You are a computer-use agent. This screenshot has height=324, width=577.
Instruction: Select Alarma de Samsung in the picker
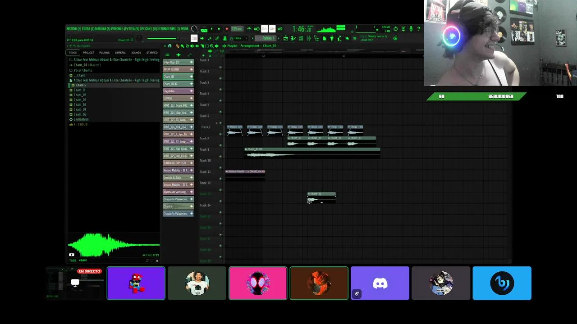pyautogui.click(x=178, y=192)
